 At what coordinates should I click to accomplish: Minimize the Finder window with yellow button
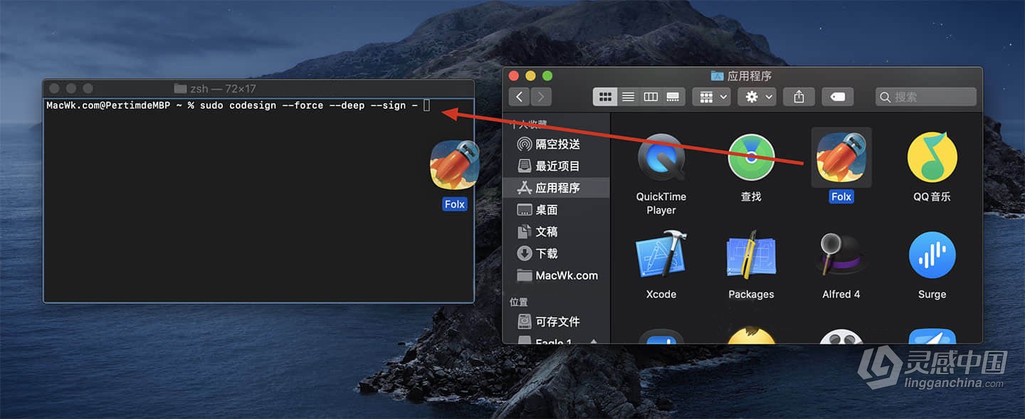[530, 76]
